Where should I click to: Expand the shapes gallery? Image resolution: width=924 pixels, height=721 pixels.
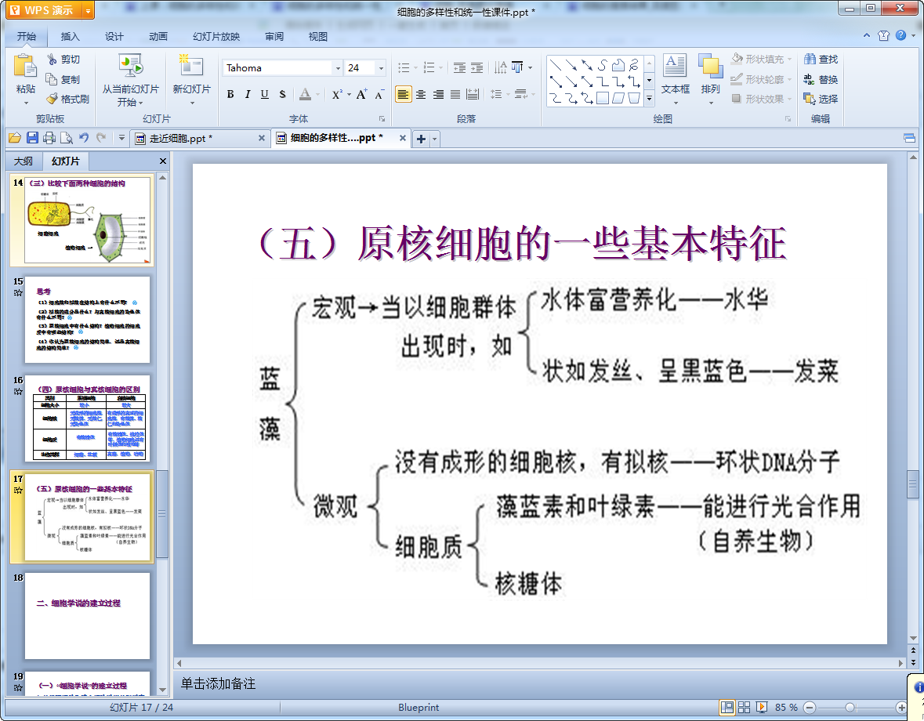(x=650, y=99)
